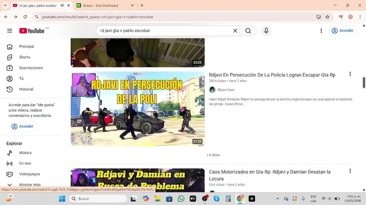Open Apple TV from the taskbar
This screenshot has width=366, height=205.
[193, 199]
